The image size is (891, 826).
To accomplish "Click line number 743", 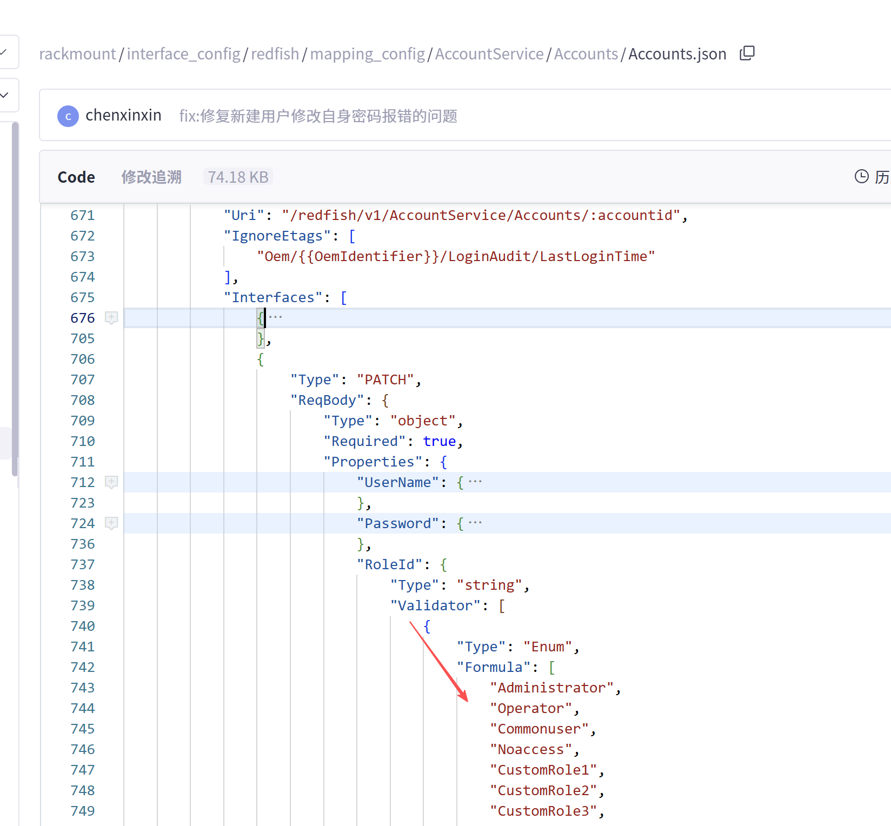I will coord(83,688).
